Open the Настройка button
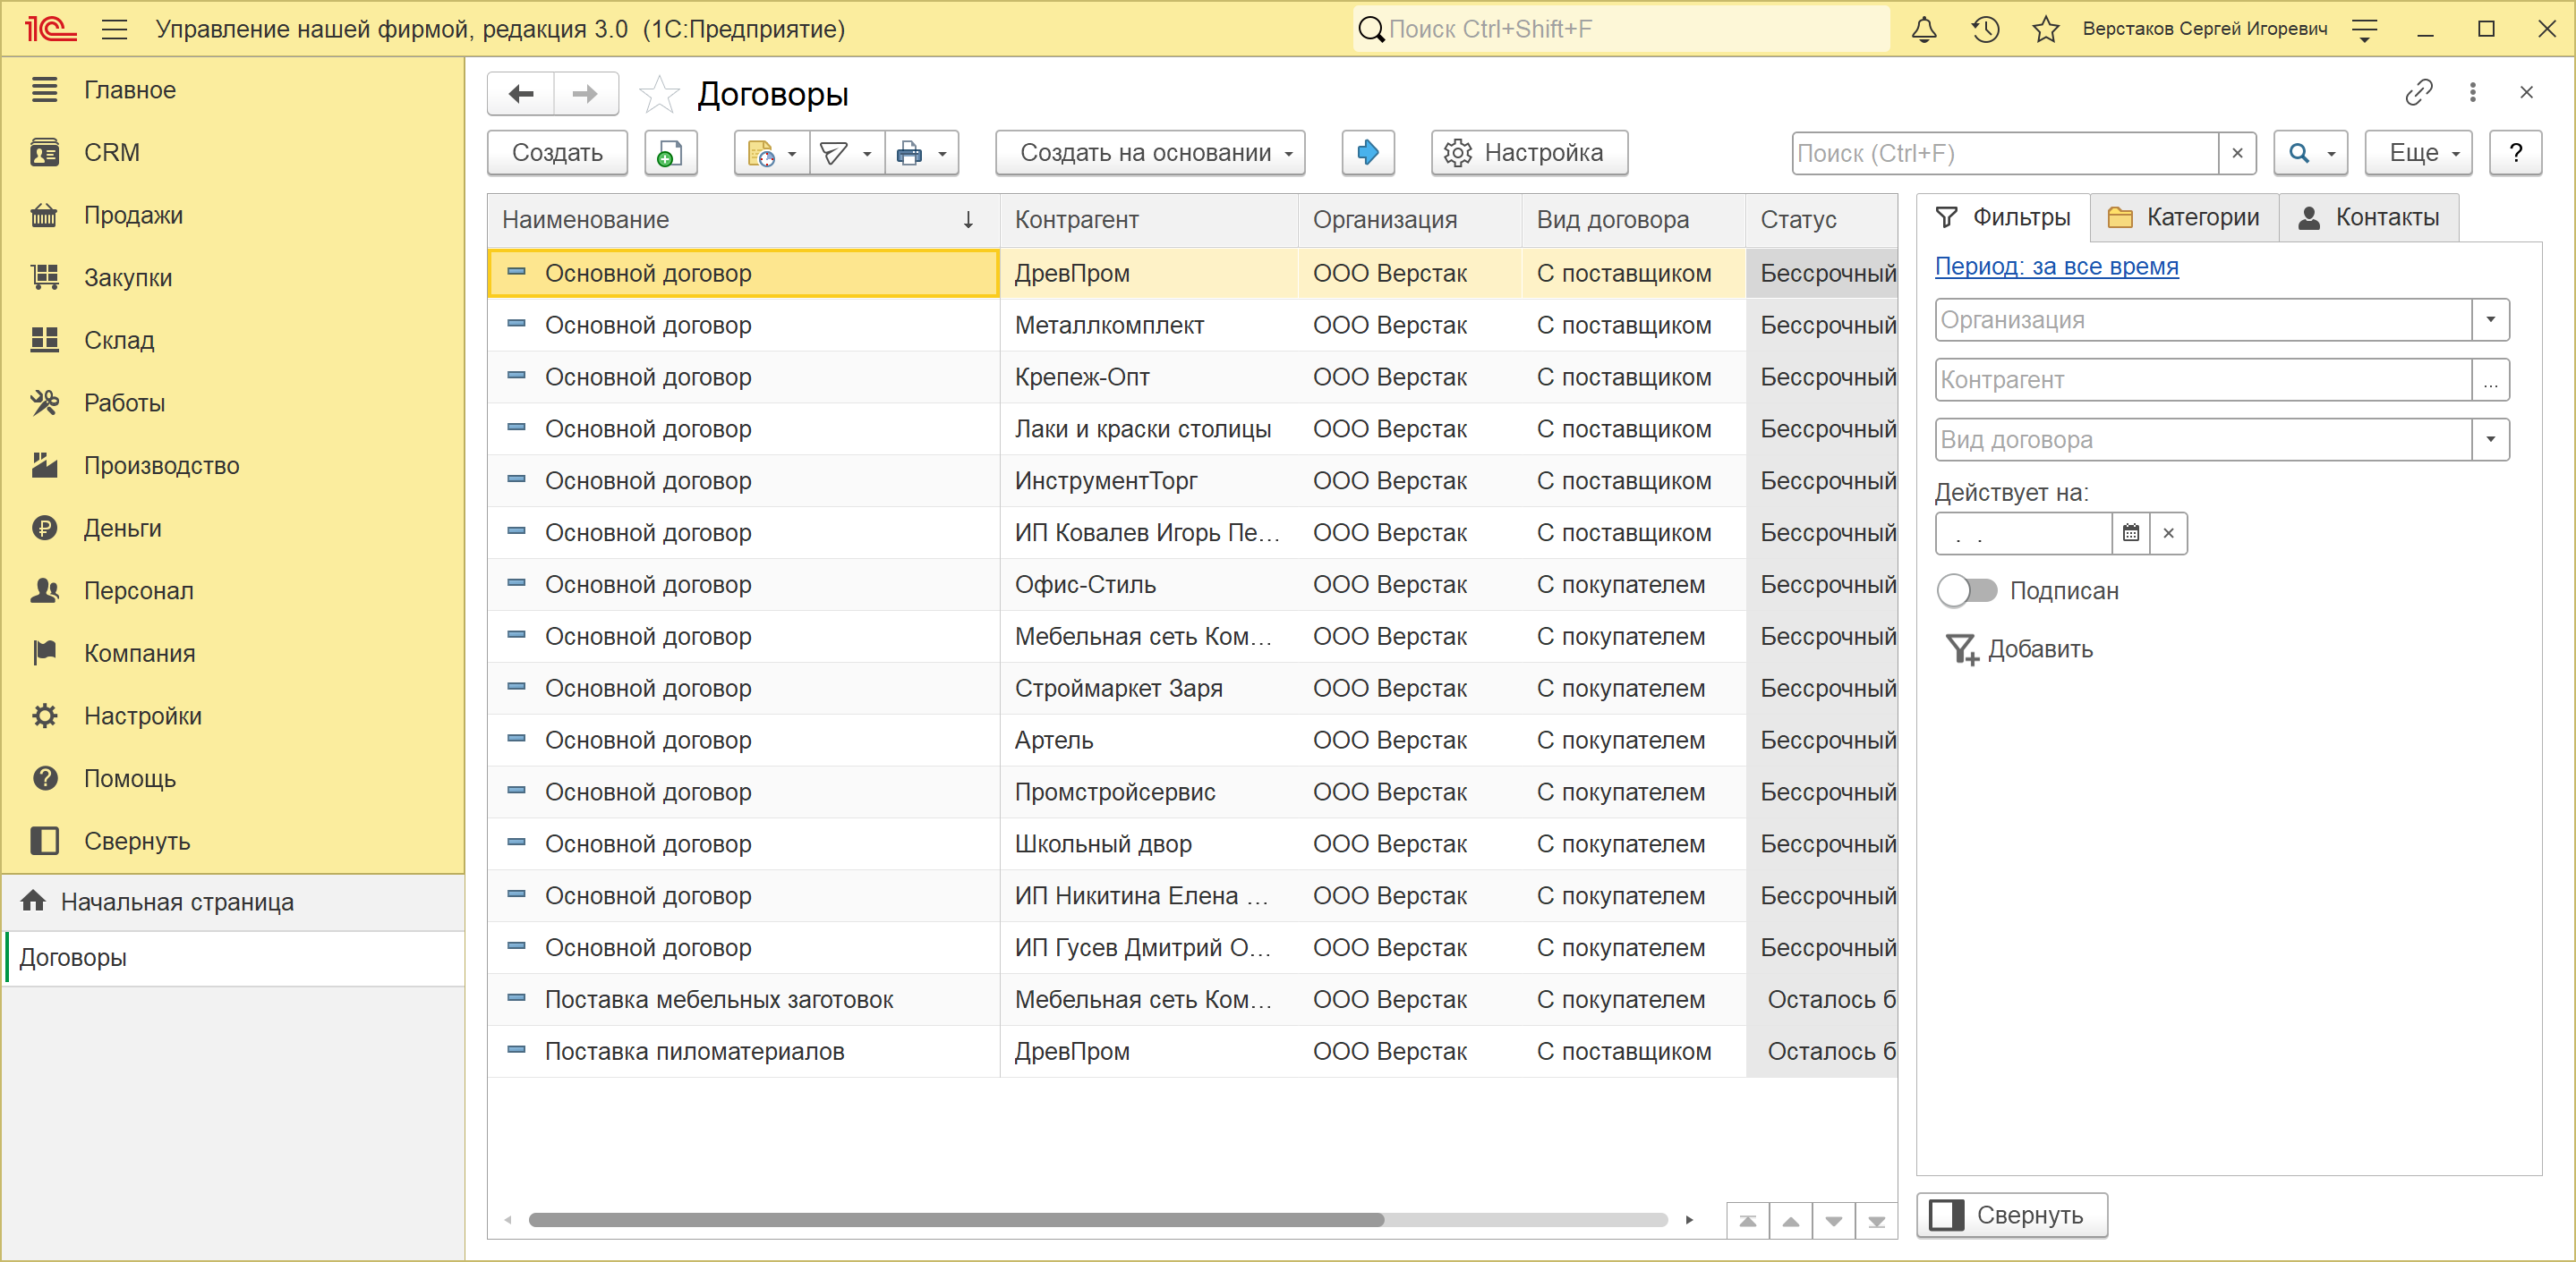The image size is (2576, 1262). [x=1529, y=153]
